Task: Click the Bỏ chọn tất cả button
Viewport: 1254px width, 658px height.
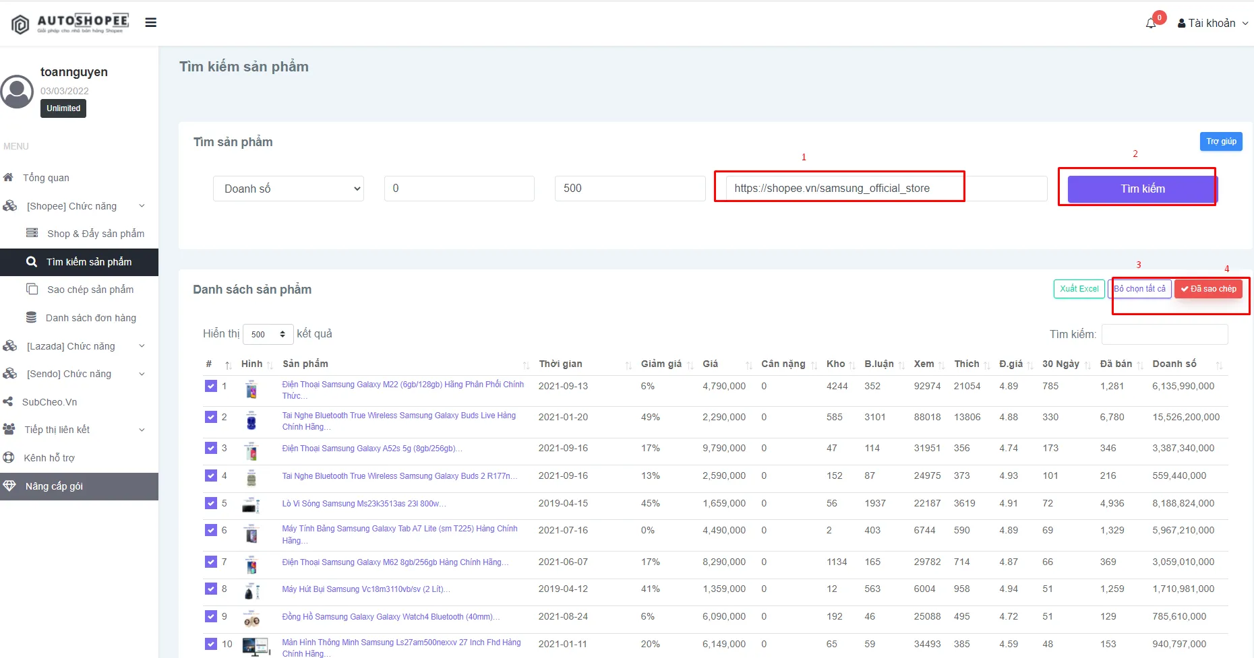Action: point(1139,289)
